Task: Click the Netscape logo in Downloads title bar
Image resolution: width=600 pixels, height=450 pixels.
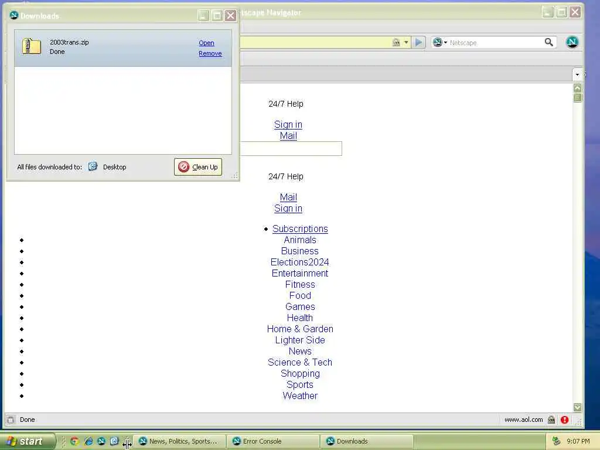Action: (x=14, y=15)
